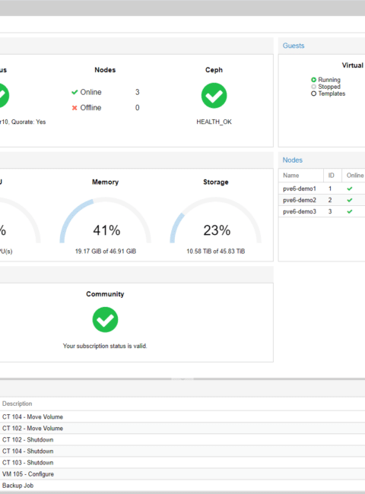Viewport: 365px width, 494px height.
Task: Click the green Online tick icon under Nodes
Action: [x=75, y=92]
